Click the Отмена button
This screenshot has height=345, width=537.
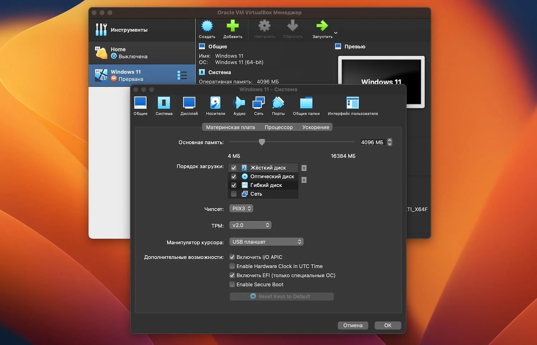(x=353, y=325)
